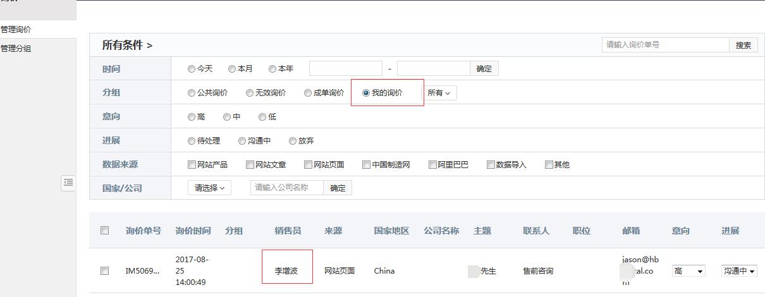Expand the 请选择 country dropdown
The width and height of the screenshot is (765, 297).
(x=209, y=188)
